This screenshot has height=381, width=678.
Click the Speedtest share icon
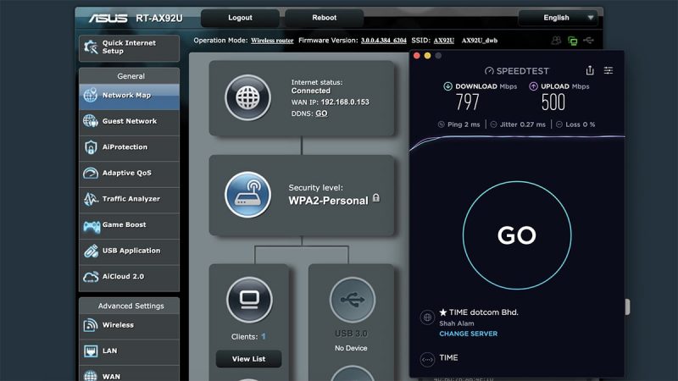coord(590,70)
